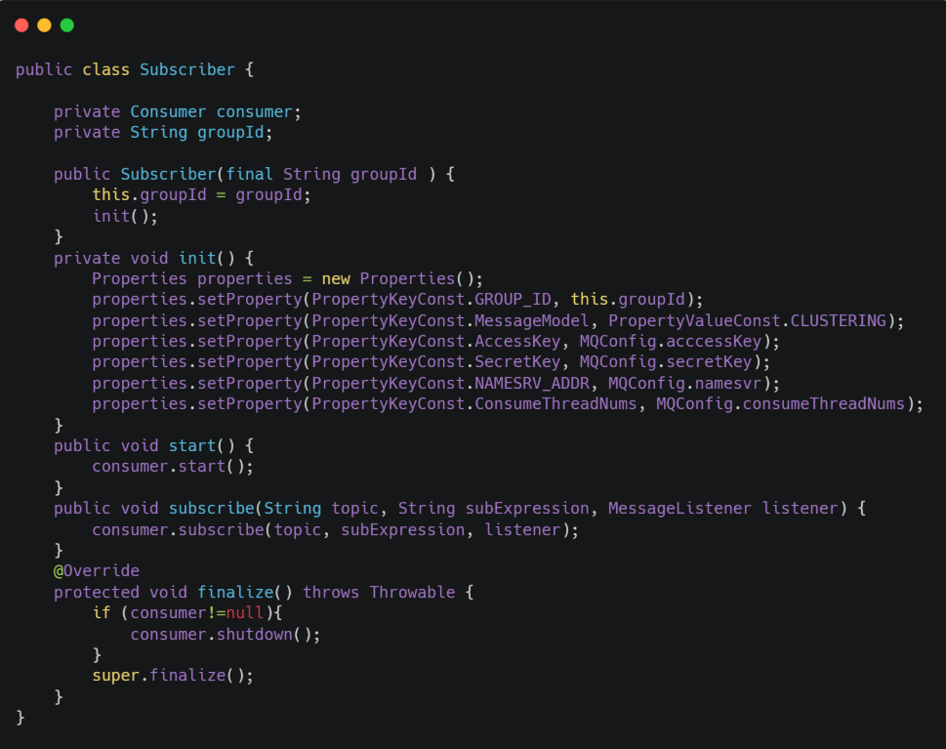Click 'throws Throwable' clause
Viewport: 946px width, 749px height.
coord(379,592)
